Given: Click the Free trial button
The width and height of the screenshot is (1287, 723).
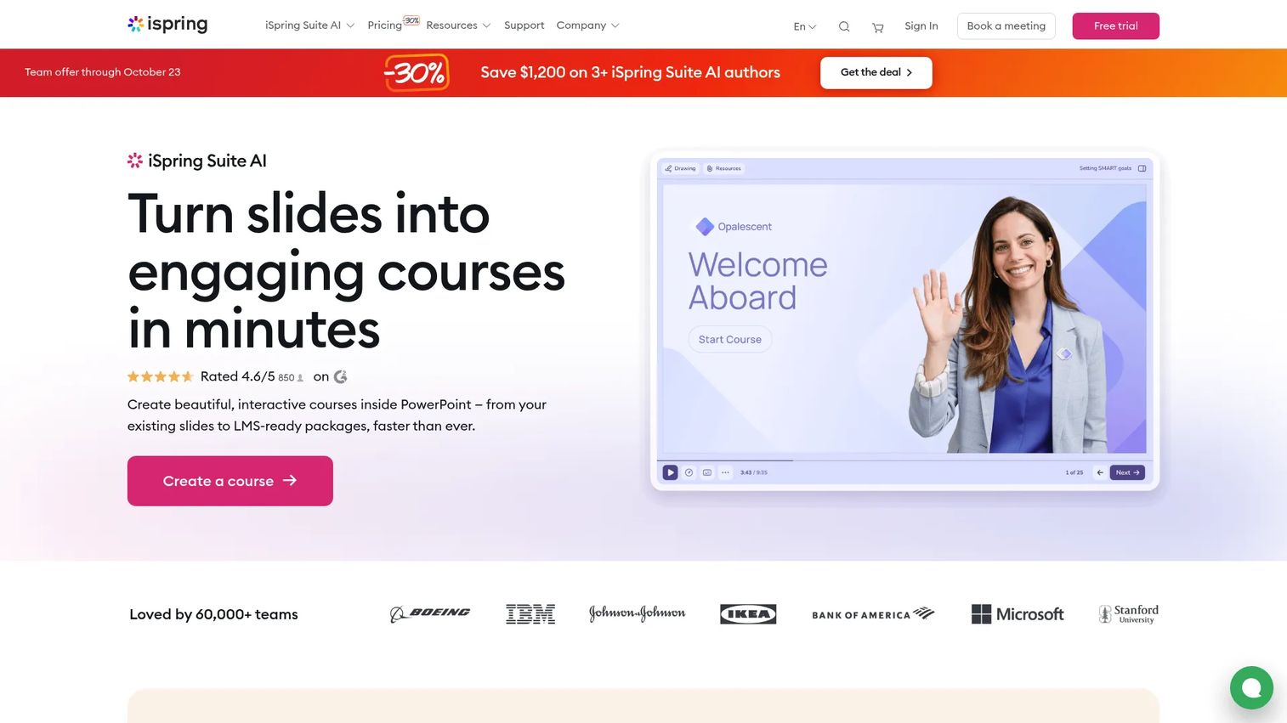Looking at the screenshot, I should [1115, 25].
